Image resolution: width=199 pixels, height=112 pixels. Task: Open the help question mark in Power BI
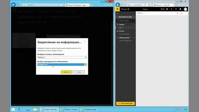coord(176,9)
